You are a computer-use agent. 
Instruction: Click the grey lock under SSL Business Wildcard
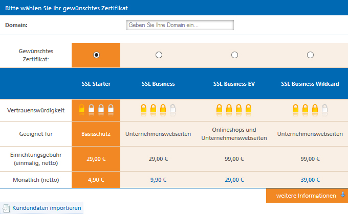324,108
